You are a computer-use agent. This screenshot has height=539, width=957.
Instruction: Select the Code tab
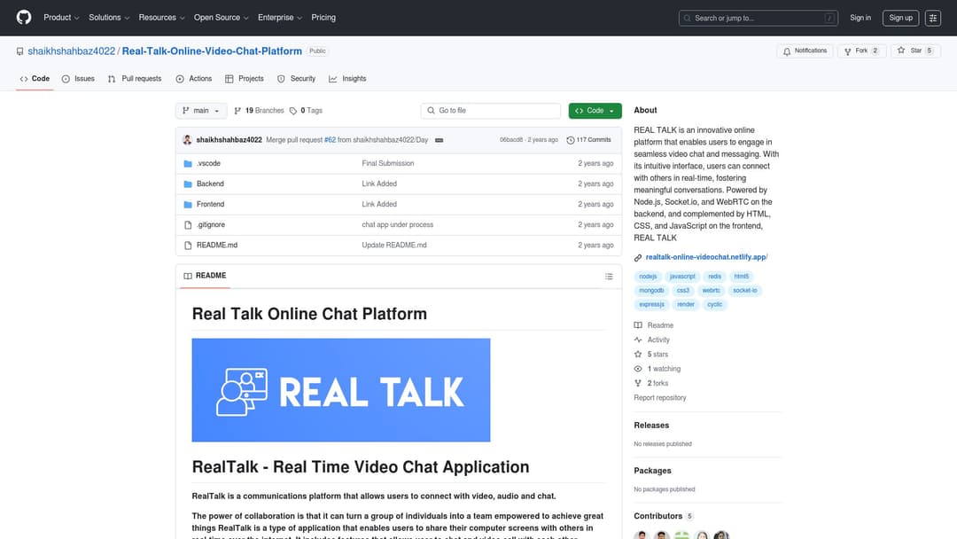point(35,79)
